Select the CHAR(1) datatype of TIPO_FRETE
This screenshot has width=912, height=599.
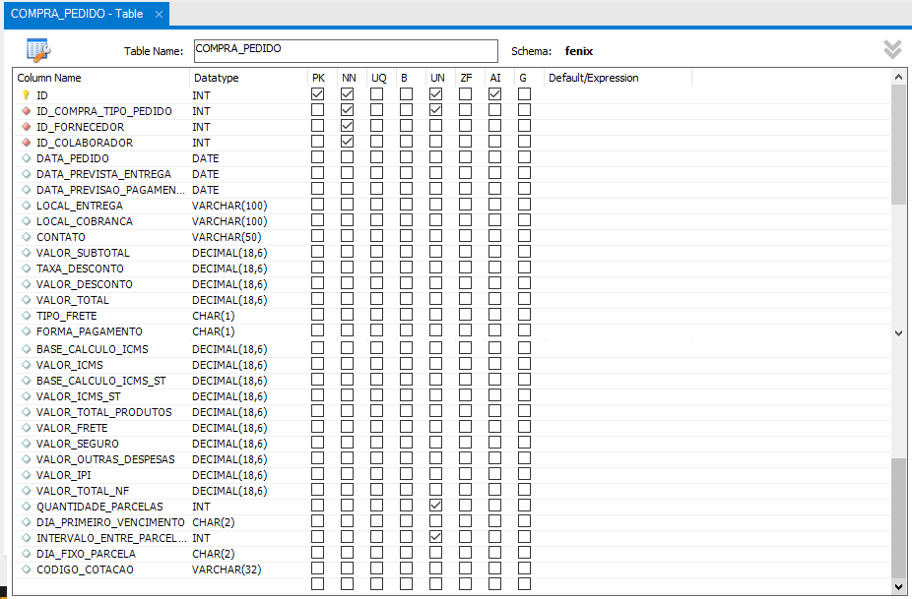(214, 316)
